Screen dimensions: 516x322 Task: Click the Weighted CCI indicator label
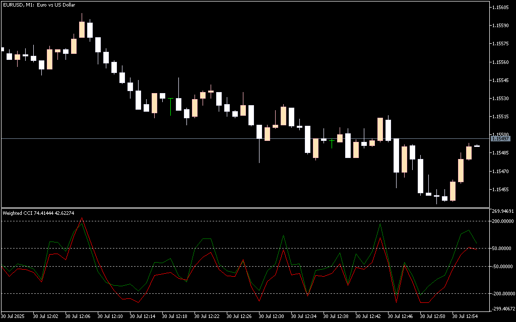[38, 213]
